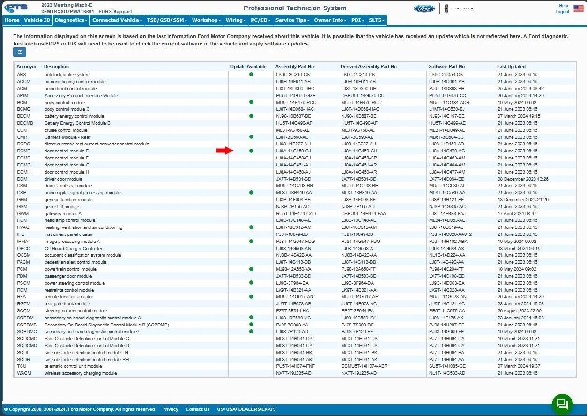Click the 2023 Mustang Mach-E vehicle title
Image resolution: width=587 pixels, height=416 pixels.
67,5
